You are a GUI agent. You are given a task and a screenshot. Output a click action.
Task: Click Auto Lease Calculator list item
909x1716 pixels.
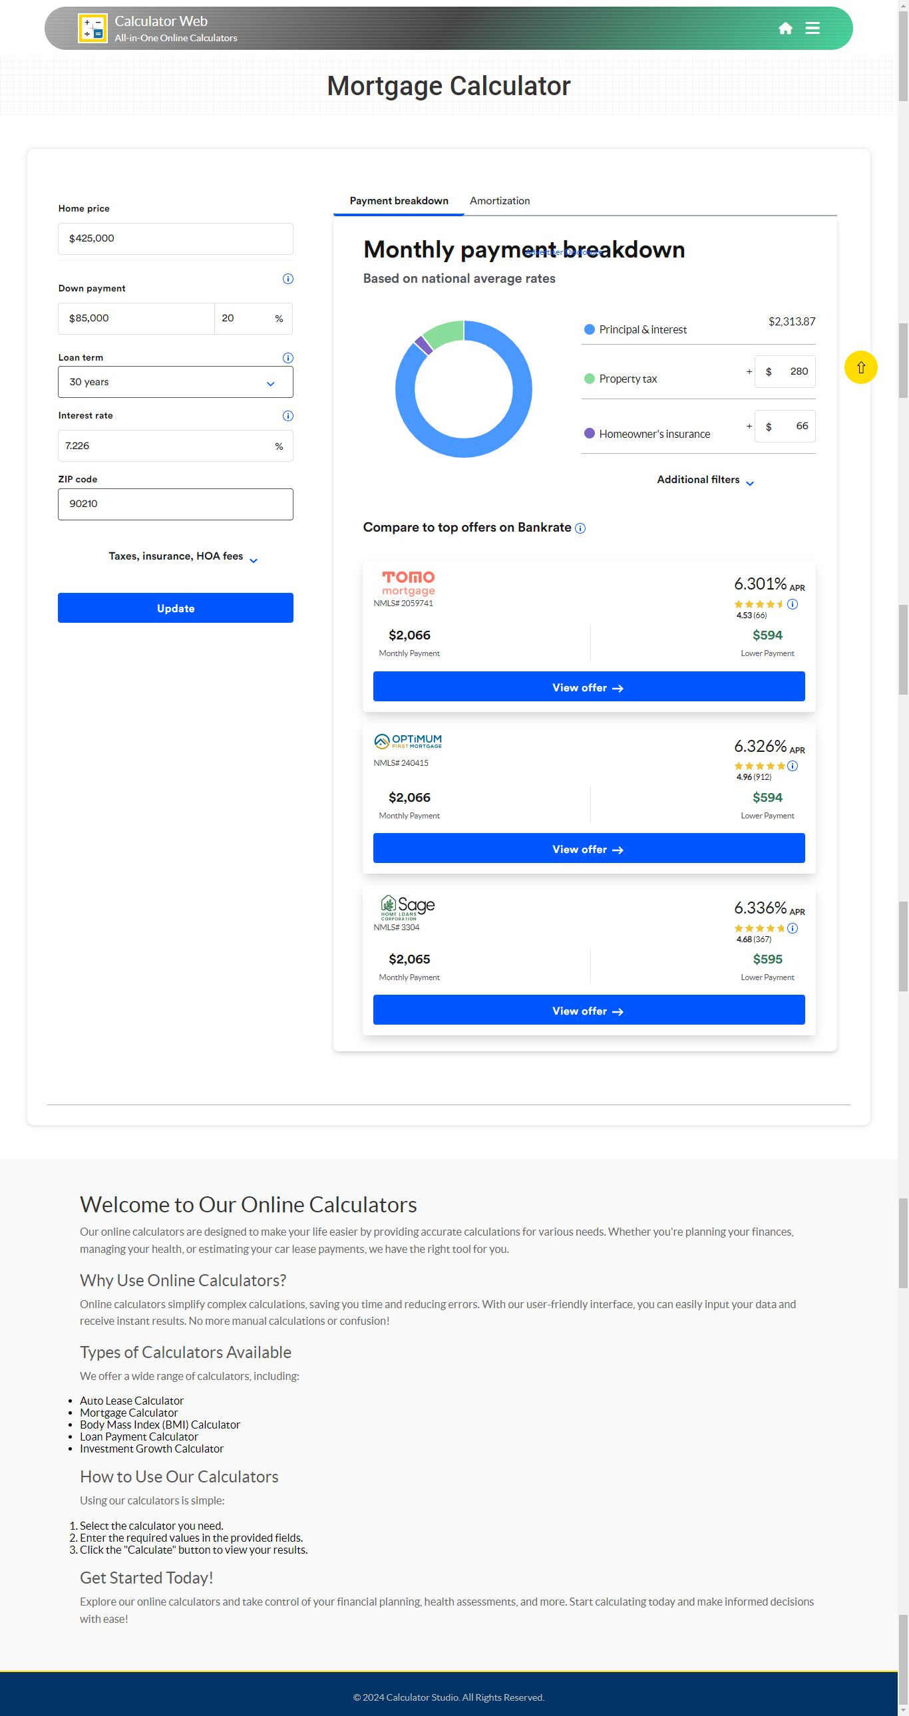132,1401
